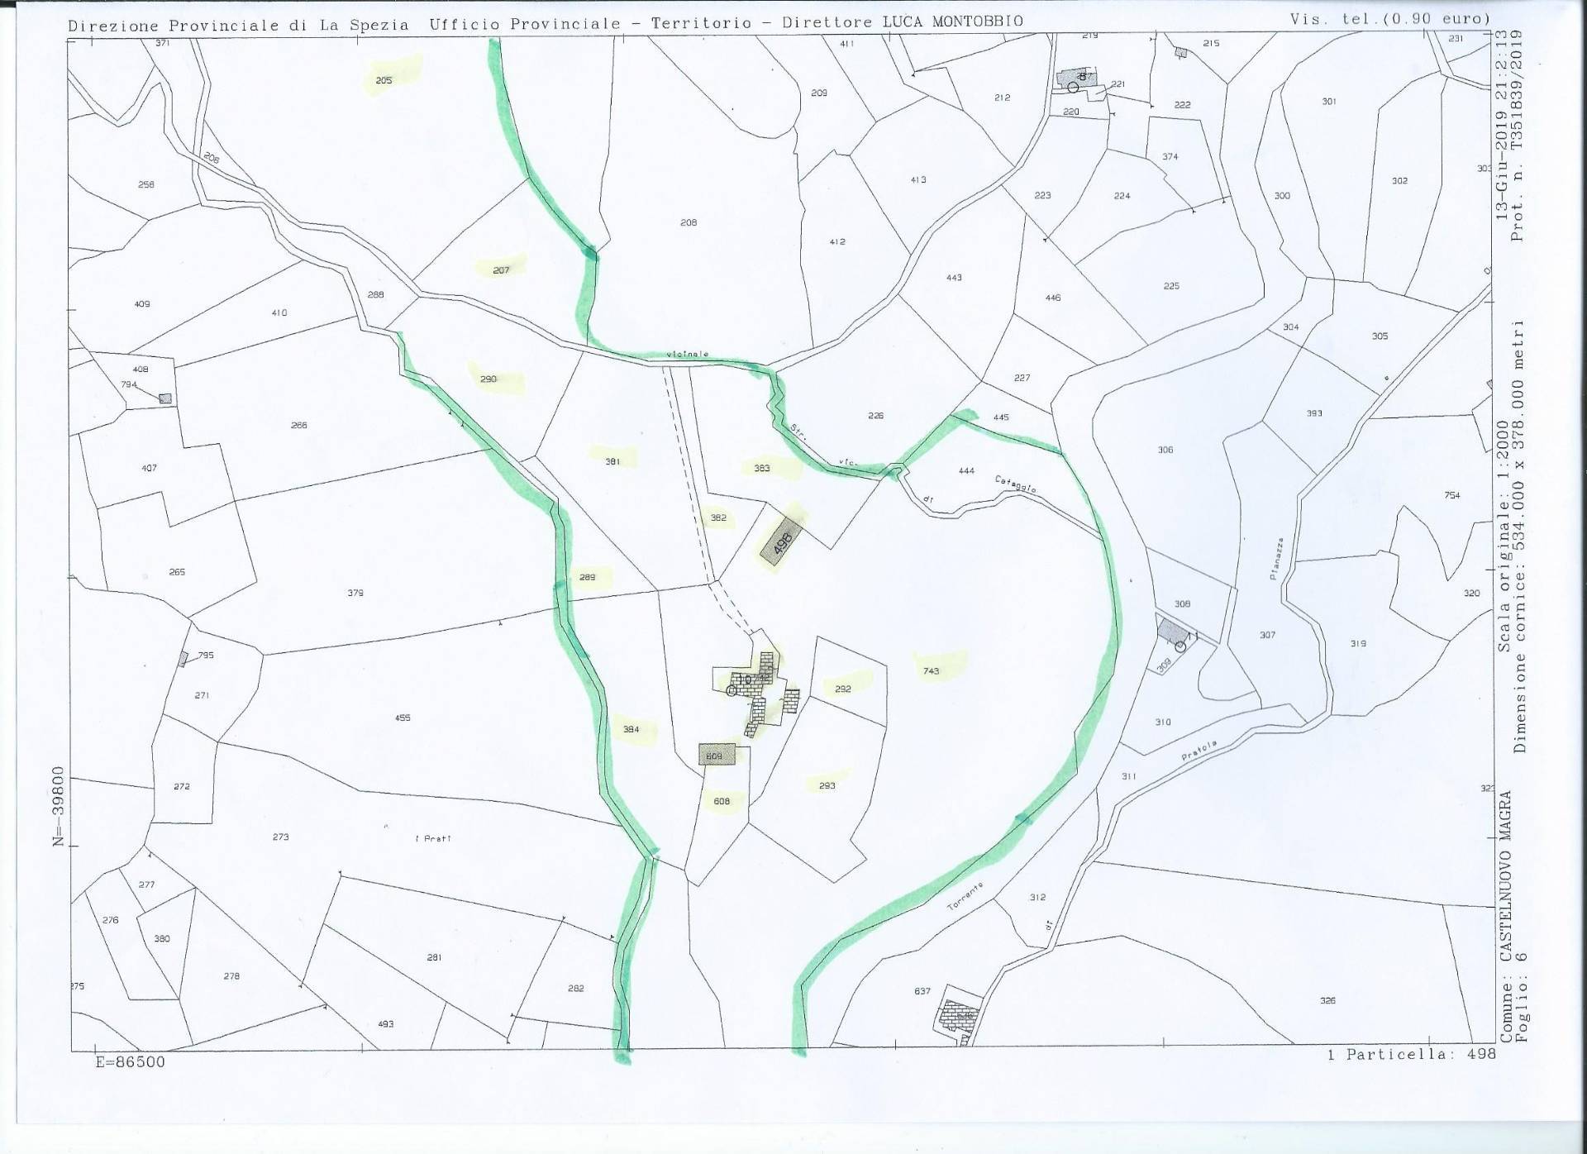This screenshot has height=1154, width=1587.
Task: Click the gray building at parcel 309
Action: click(x=1173, y=632)
